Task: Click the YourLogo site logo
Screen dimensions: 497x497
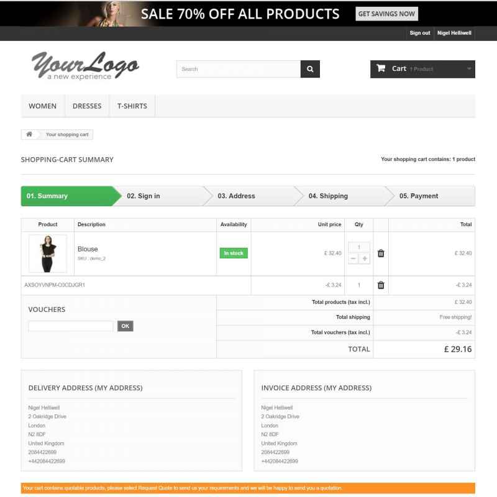Action: [85, 66]
